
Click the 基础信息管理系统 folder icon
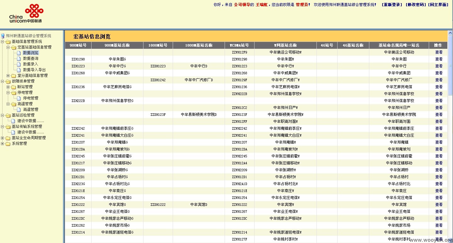8,42
